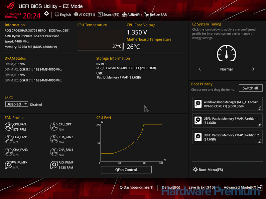Toggle ReSize BAR in the top bar
The image size is (266, 199).
click(x=156, y=15)
